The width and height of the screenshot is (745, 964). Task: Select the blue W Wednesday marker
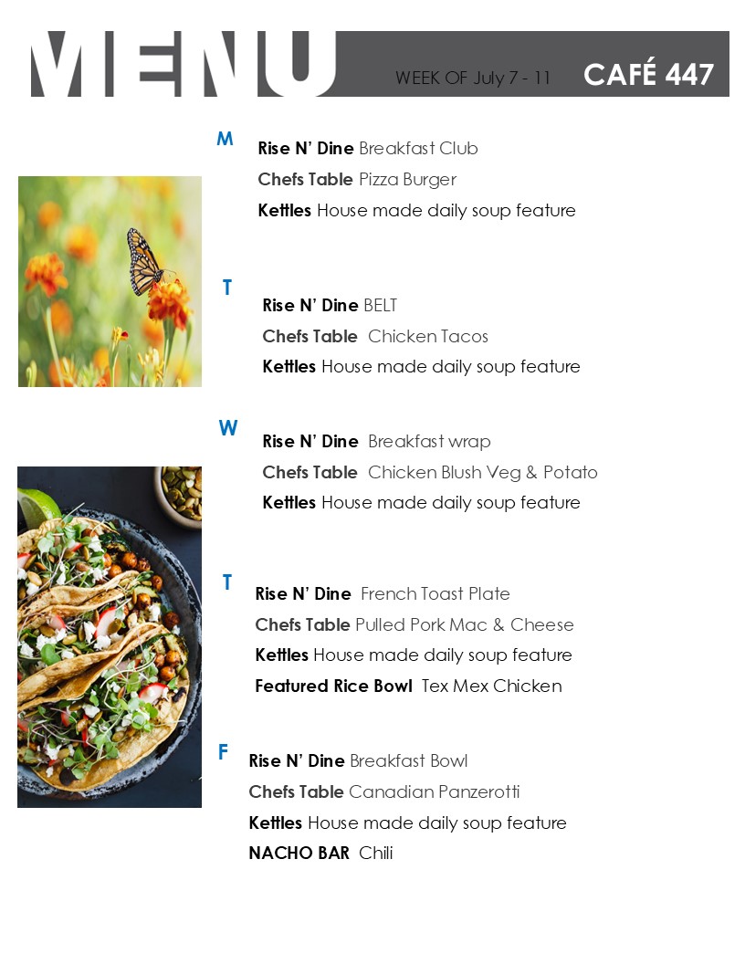tap(228, 427)
